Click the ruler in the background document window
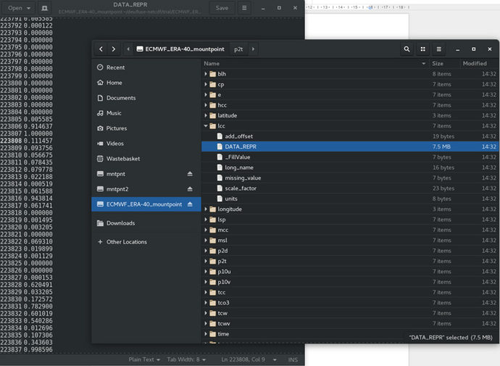Viewport: 500px width, 366px height. click(357, 7)
